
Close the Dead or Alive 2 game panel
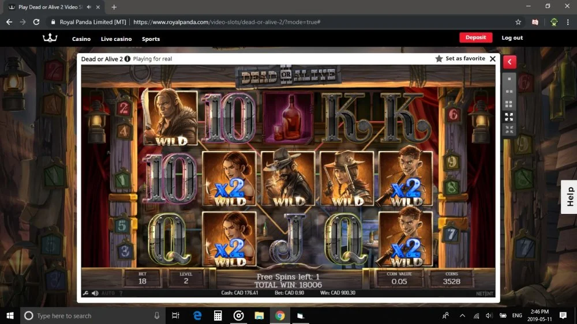tap(492, 59)
